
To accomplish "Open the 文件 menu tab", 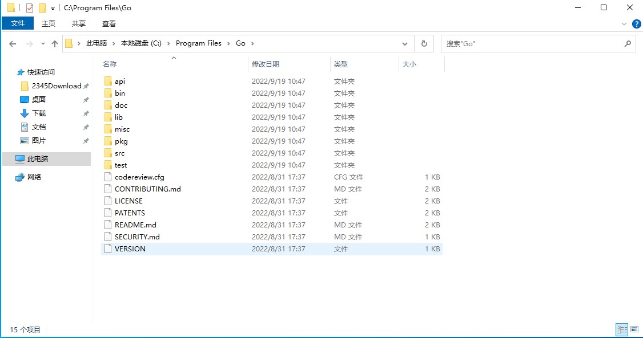I will tap(18, 23).
